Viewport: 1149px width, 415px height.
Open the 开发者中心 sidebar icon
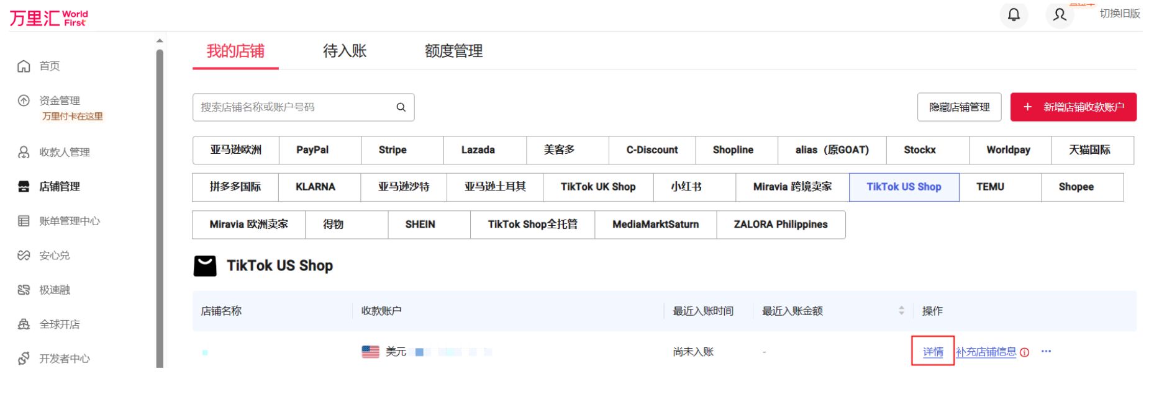(x=24, y=359)
